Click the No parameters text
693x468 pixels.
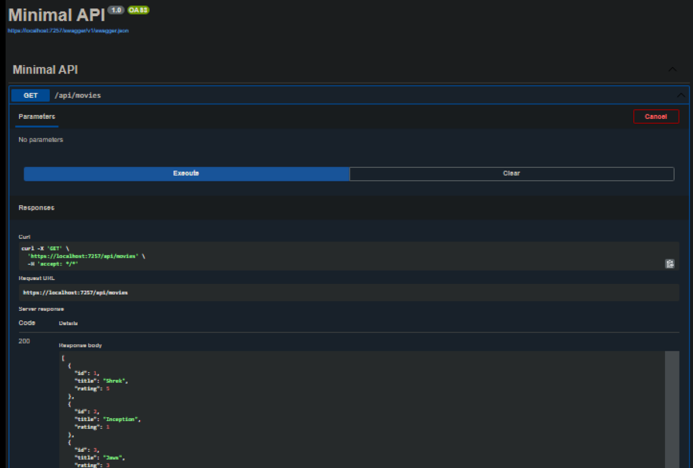(41, 140)
